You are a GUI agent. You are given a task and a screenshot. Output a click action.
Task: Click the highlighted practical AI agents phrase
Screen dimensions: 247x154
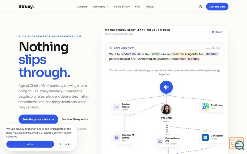coord(185,54)
